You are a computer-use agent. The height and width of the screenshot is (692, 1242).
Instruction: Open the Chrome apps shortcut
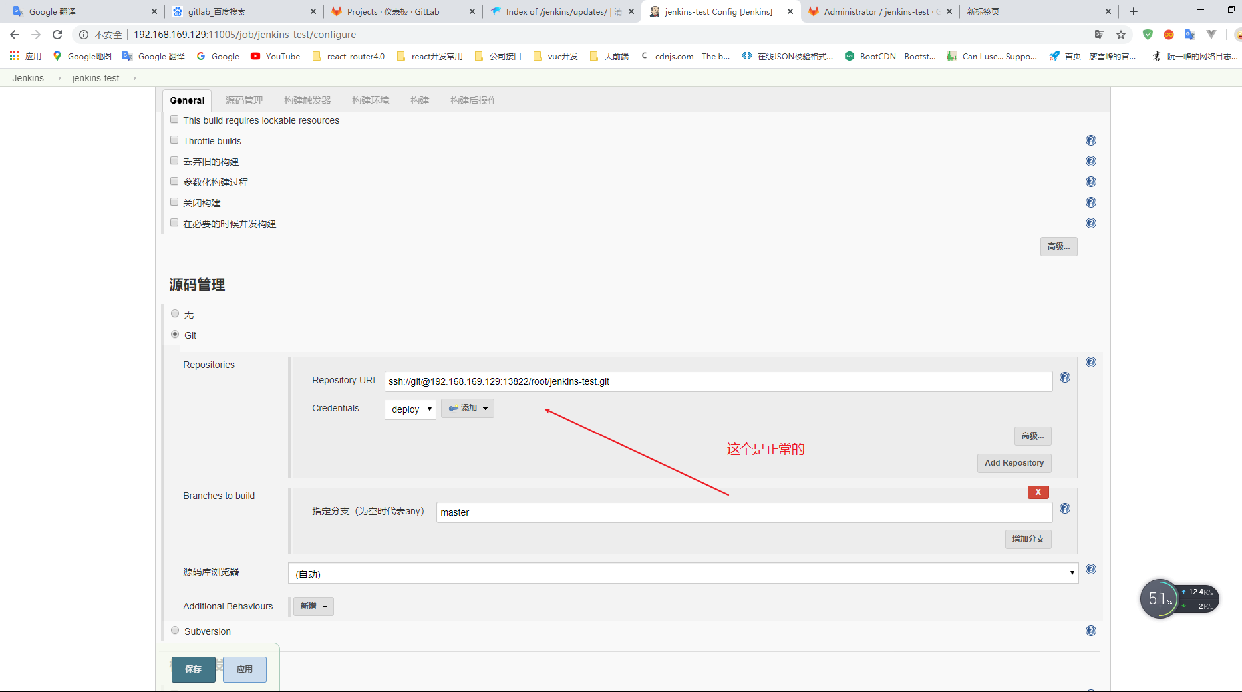(25, 57)
